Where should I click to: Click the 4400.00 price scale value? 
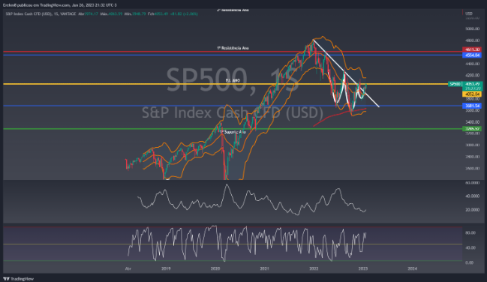pyautogui.click(x=473, y=64)
